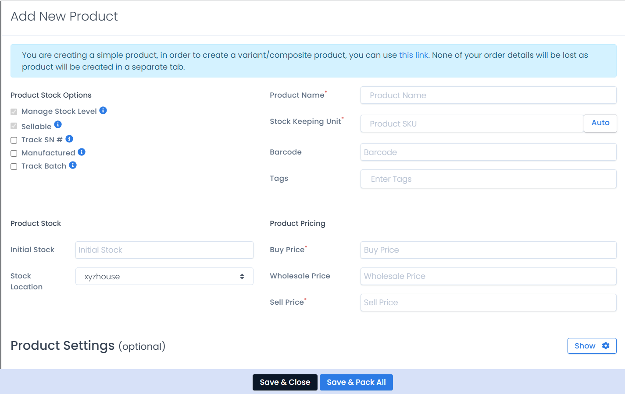Screen dimensions: 625x394
Task: Focus the Product SKU input field
Action: pos(472,123)
